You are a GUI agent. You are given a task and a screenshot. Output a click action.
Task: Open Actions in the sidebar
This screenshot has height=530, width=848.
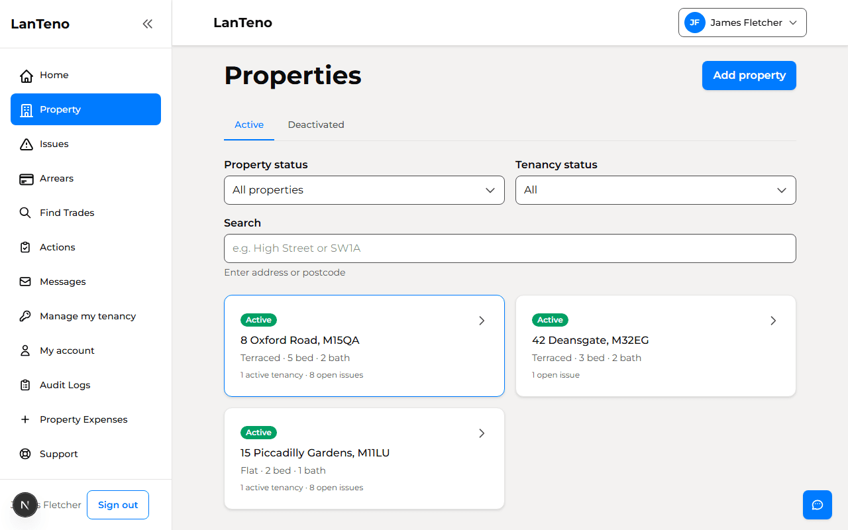pos(85,247)
